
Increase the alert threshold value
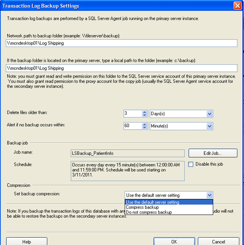point(145,124)
